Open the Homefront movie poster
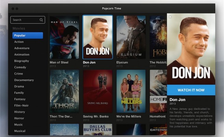 tap(158, 91)
